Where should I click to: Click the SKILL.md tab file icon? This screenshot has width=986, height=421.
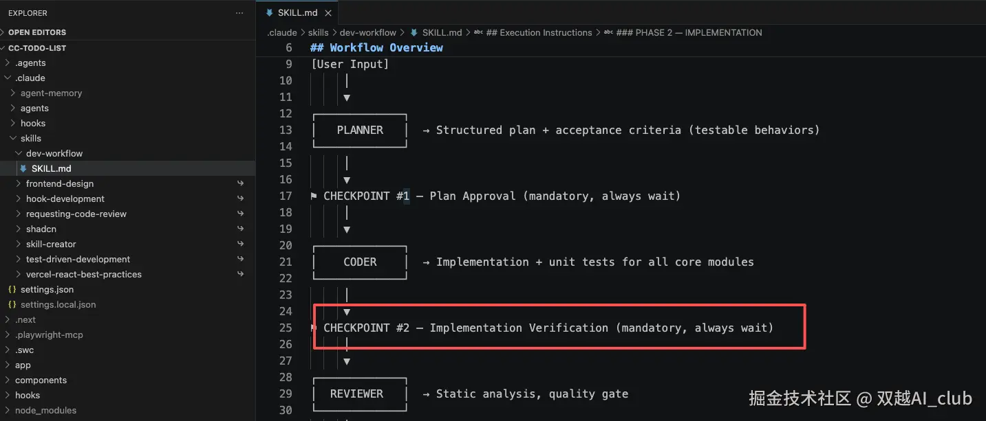[269, 13]
